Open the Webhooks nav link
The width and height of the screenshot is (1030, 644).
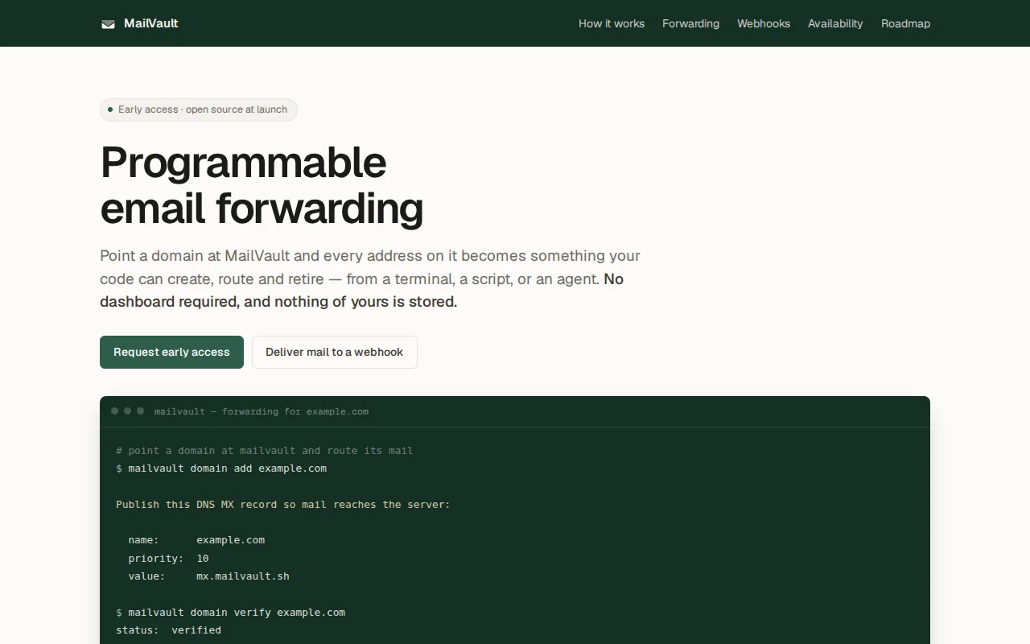coord(764,23)
